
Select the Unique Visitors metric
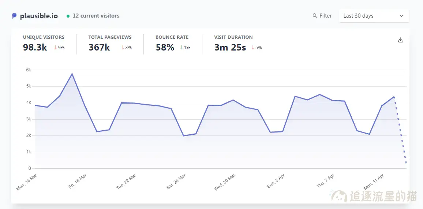pyautogui.click(x=44, y=37)
